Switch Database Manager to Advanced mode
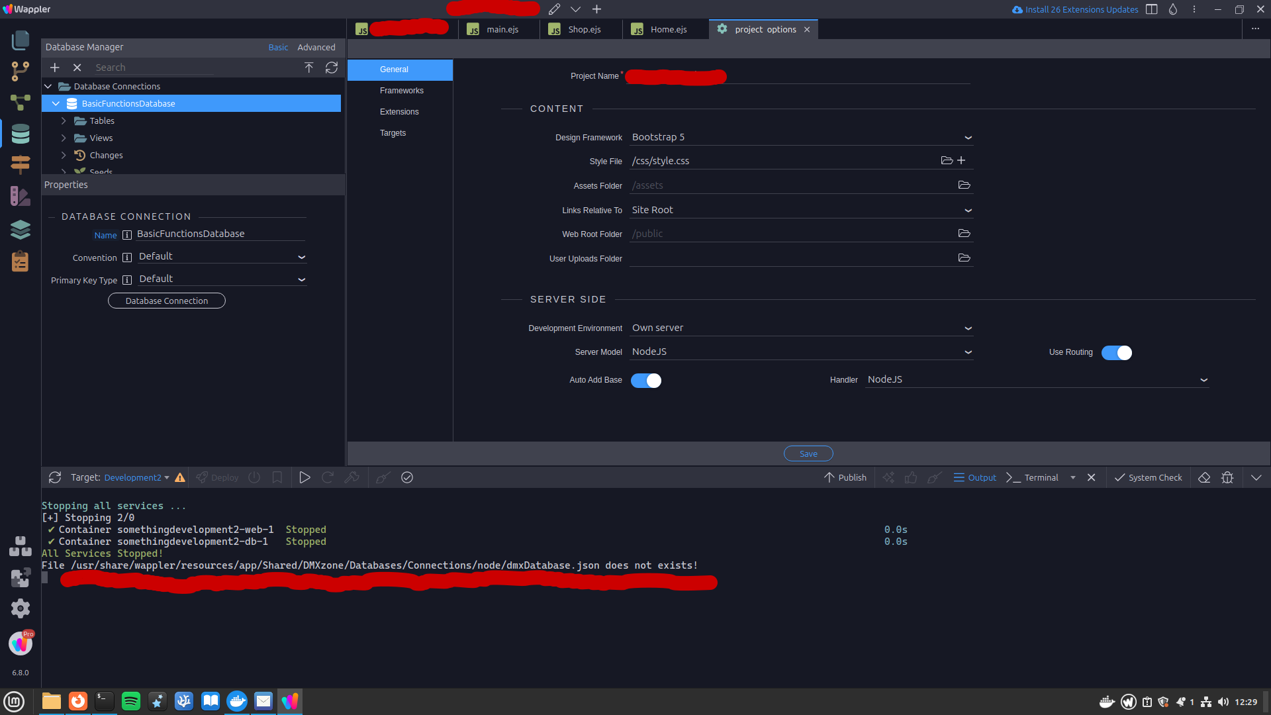1271x715 pixels. pyautogui.click(x=316, y=47)
